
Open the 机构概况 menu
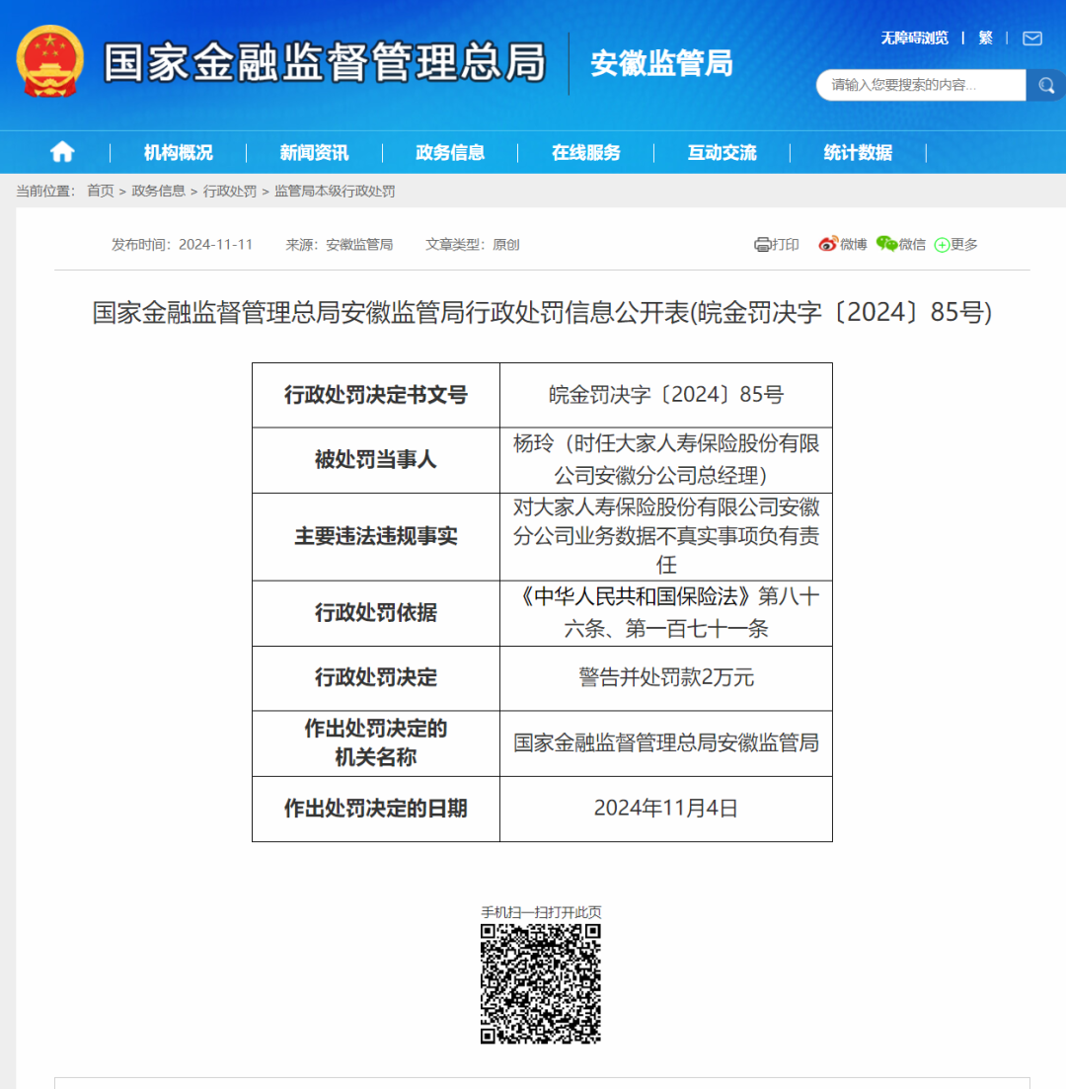point(178,153)
